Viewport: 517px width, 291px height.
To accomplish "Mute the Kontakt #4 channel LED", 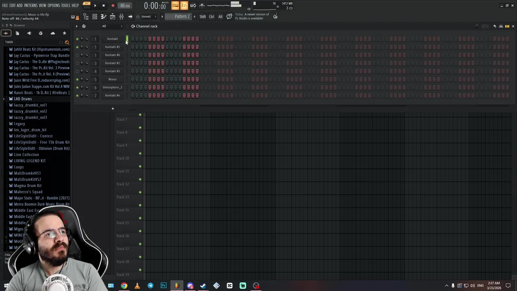I will (77, 96).
